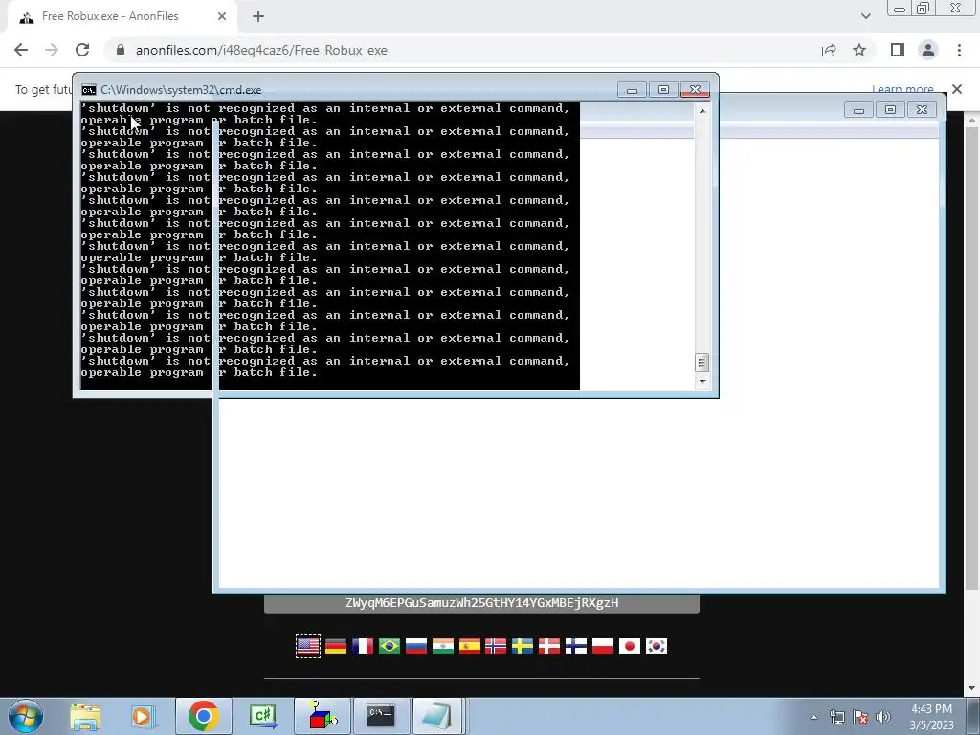This screenshot has height=735, width=980.
Task: Share this page from address bar
Action: point(829,50)
